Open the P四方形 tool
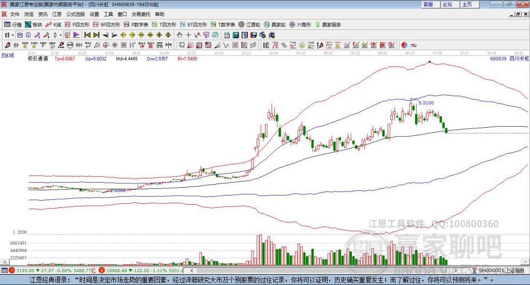The height and width of the screenshot is (285, 530). [77, 25]
